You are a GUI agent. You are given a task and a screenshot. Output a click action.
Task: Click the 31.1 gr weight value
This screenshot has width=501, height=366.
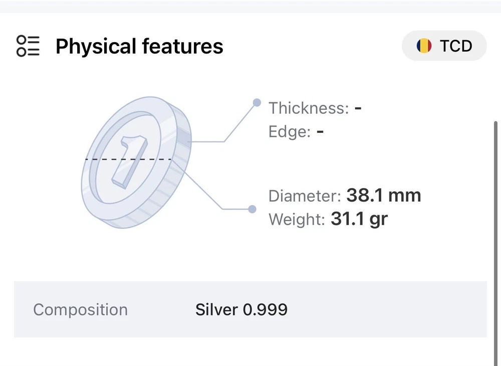(x=359, y=219)
